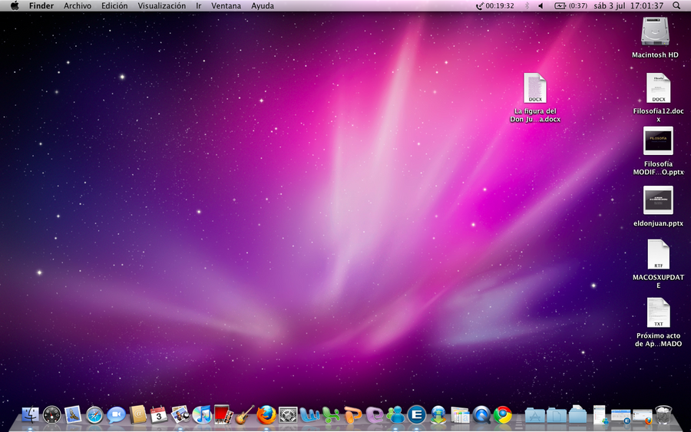Launch QuickTime Player from the Dock
Screen dimensions: 691x432
click(481, 415)
